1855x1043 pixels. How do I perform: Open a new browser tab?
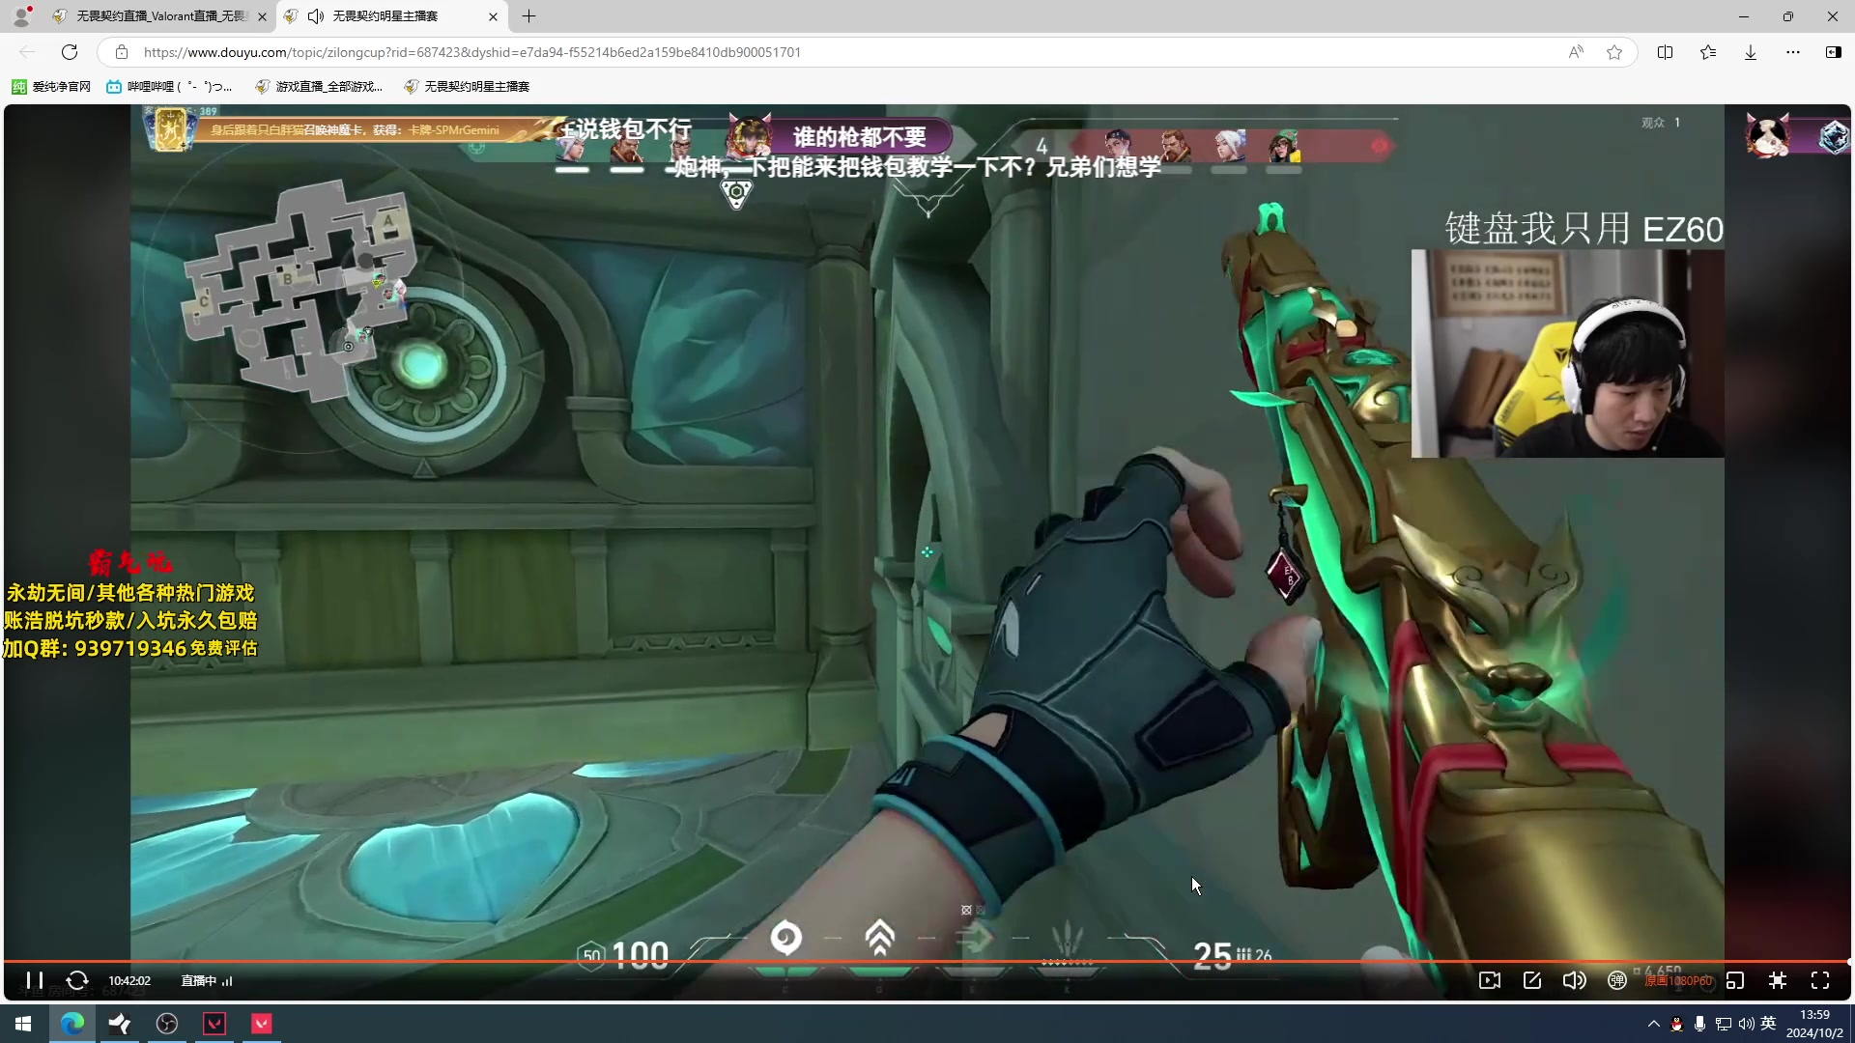pos(528,16)
